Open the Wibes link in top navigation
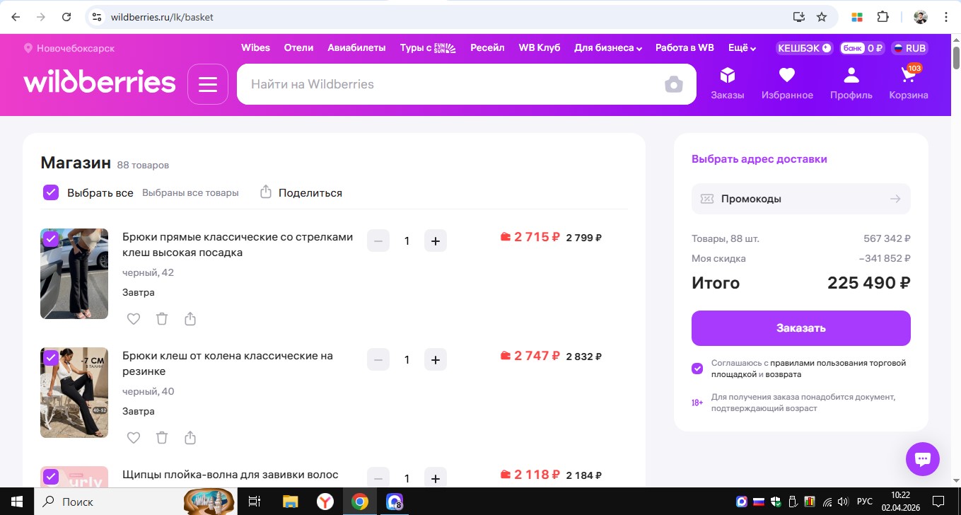This screenshot has width=961, height=515. (x=255, y=48)
